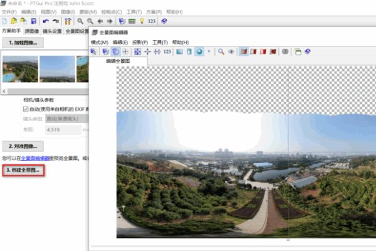
Task: Toggle the eye preview icon in editor toolbar
Action: tap(231, 51)
